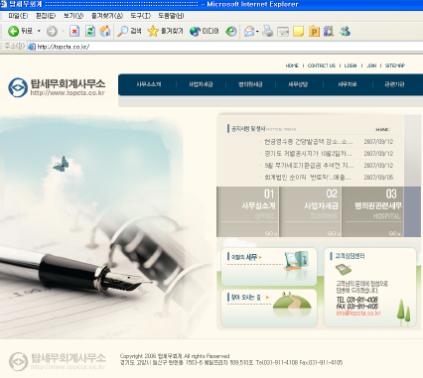Viewport: 423px width, 378px height.
Task: Open the 03 병의원관련세무 HOSPITAL panel
Action: coord(372,211)
